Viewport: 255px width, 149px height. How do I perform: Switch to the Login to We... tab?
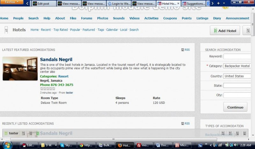(119, 4)
